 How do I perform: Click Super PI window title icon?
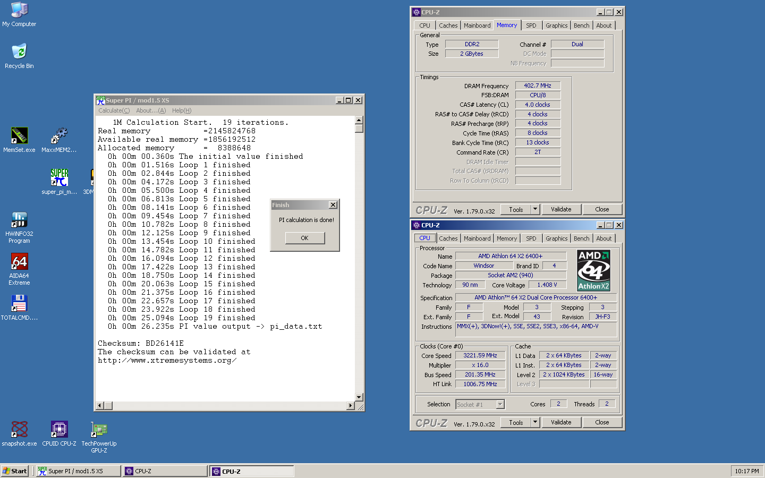click(100, 100)
